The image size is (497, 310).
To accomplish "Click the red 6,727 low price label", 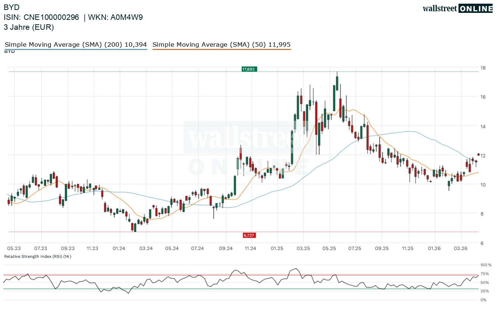I will coord(249,235).
